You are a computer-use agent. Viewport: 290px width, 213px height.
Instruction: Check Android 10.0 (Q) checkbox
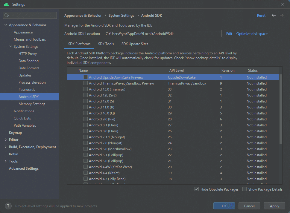tap(86, 113)
